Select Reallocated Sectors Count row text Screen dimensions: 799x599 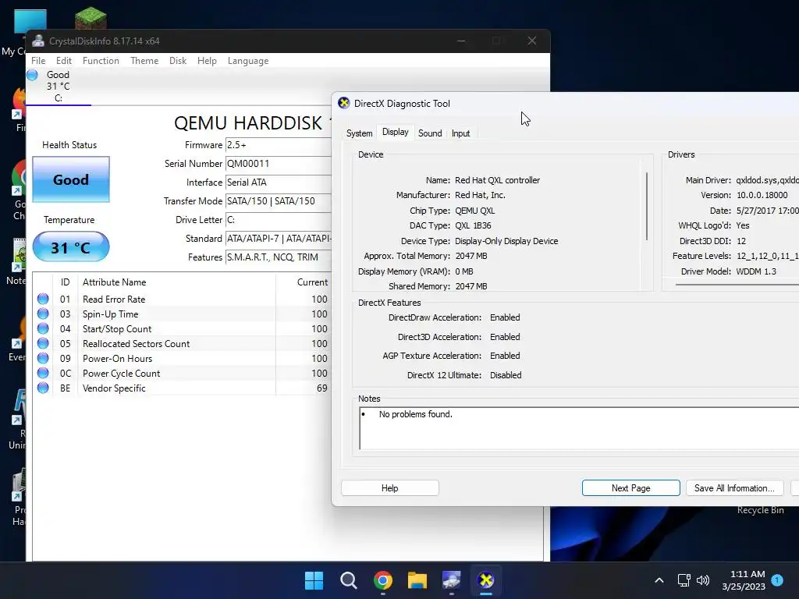[x=136, y=344]
